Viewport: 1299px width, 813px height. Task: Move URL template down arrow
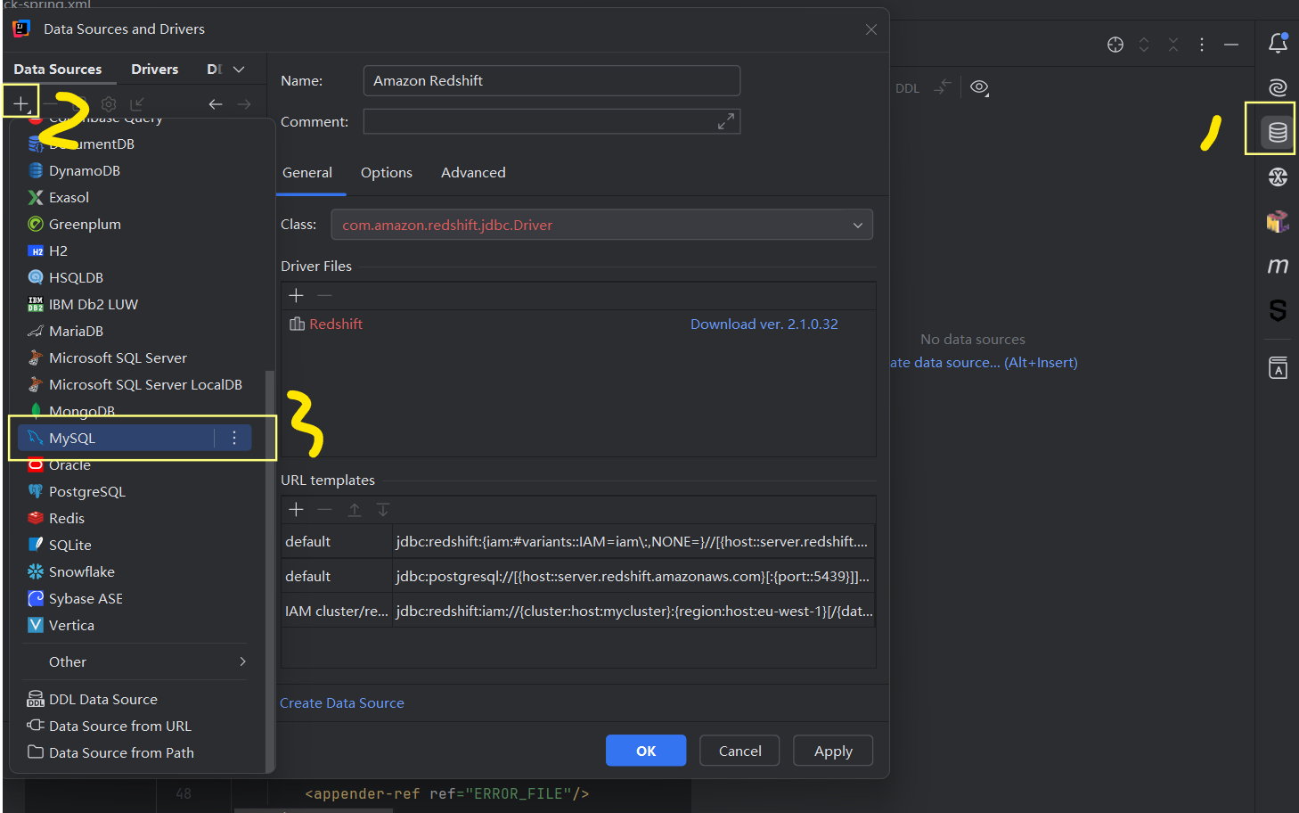coord(383,509)
